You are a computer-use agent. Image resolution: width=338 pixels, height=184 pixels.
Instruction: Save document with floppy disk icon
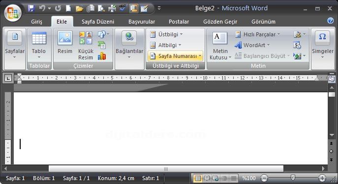click(x=31, y=8)
